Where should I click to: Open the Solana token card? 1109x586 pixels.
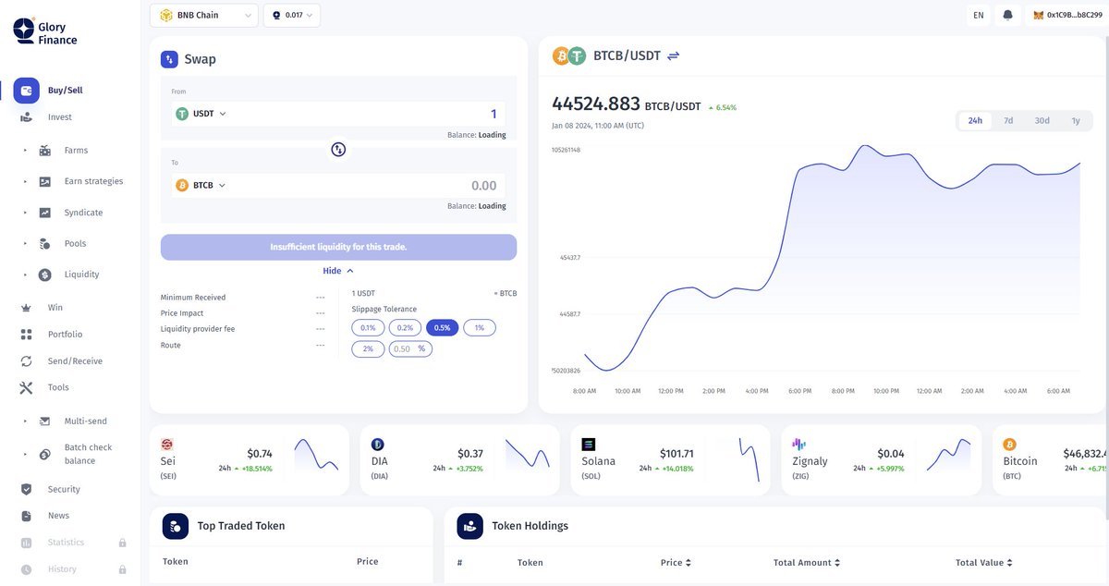[670, 459]
